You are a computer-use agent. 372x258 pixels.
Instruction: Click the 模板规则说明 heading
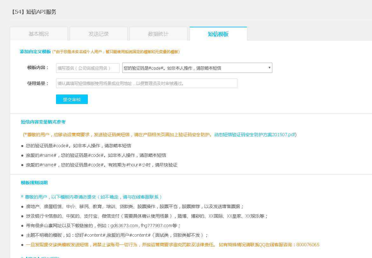click(x=34, y=183)
